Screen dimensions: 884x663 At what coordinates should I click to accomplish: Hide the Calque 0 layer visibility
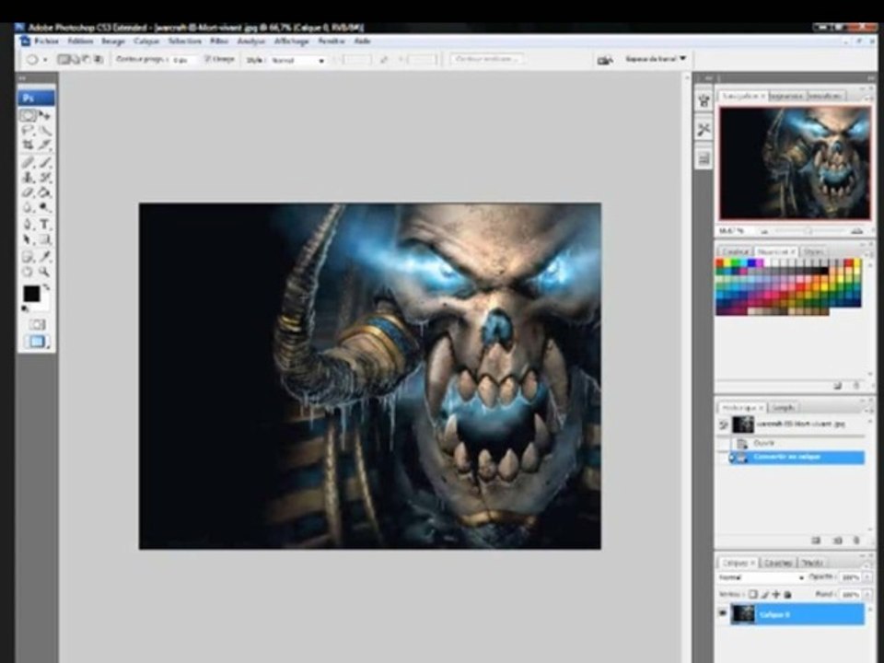point(722,613)
